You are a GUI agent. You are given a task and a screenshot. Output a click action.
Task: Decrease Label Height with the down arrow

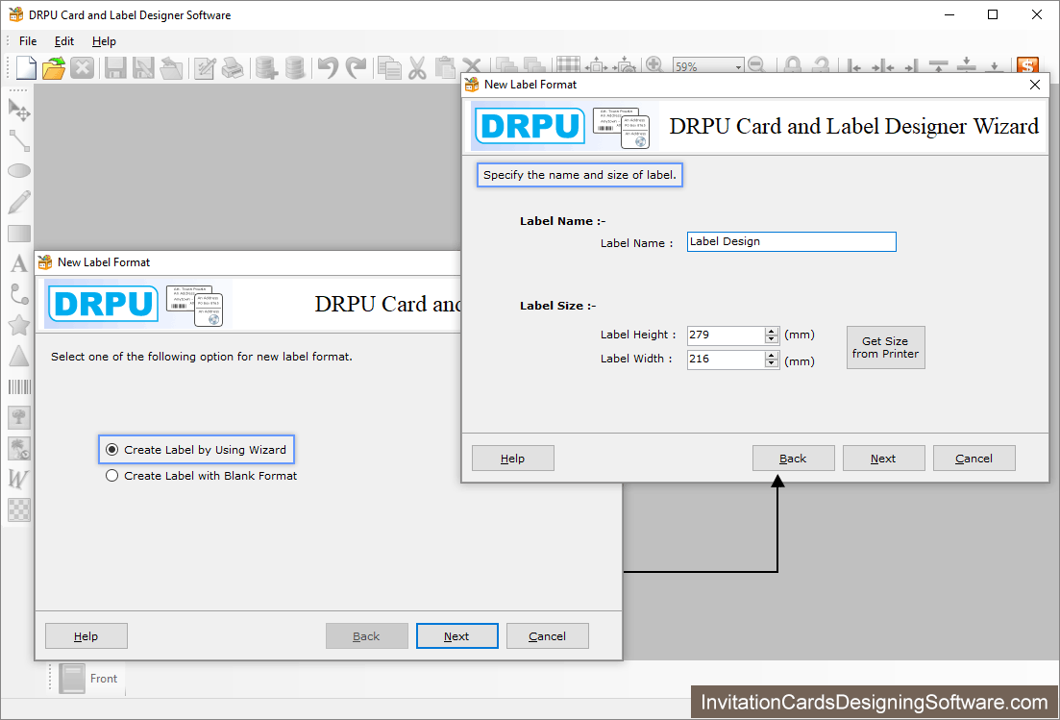[772, 339]
